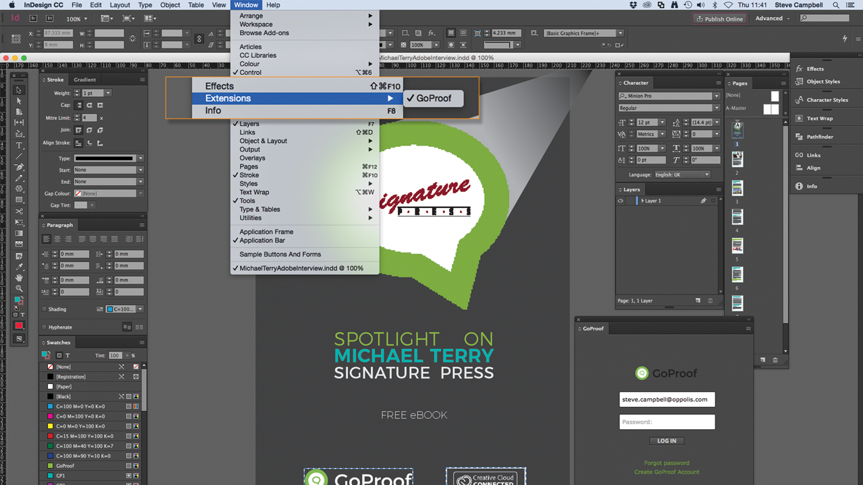The image size is (863, 485).
Task: Choose bevel join in Stroke panel
Action: 99,130
